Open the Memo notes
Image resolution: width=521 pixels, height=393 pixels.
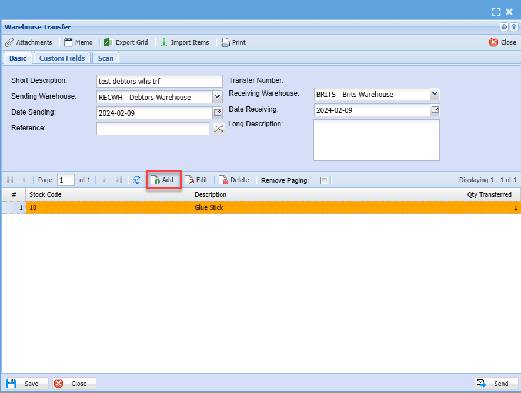(78, 42)
